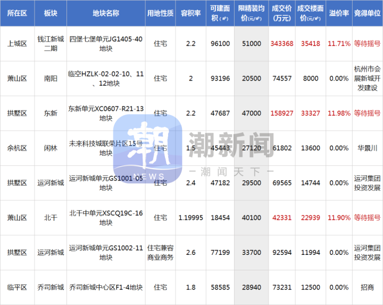Select the 杭州市会展新城开发建设 bidder cell

[x=367, y=78]
